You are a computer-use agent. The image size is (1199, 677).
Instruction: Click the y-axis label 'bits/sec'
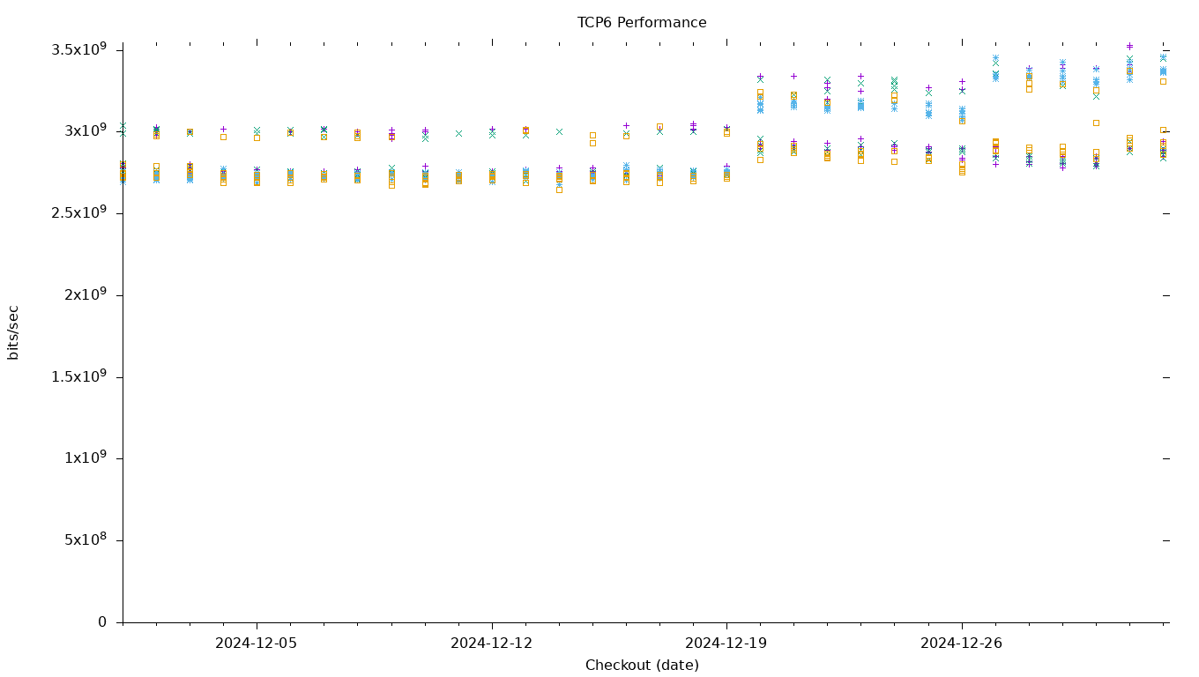coord(13,332)
